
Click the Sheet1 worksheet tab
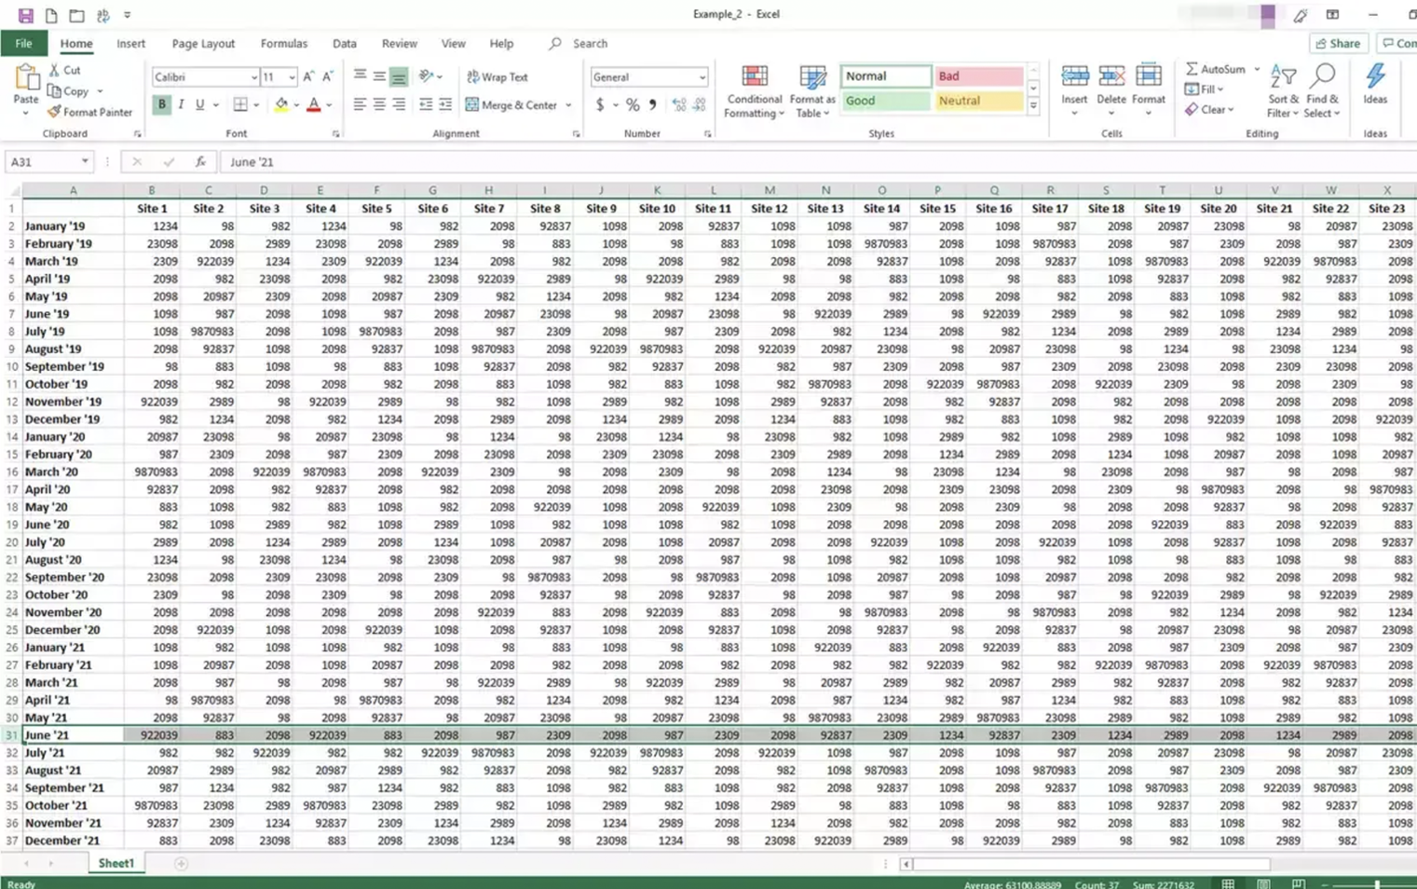tap(116, 863)
